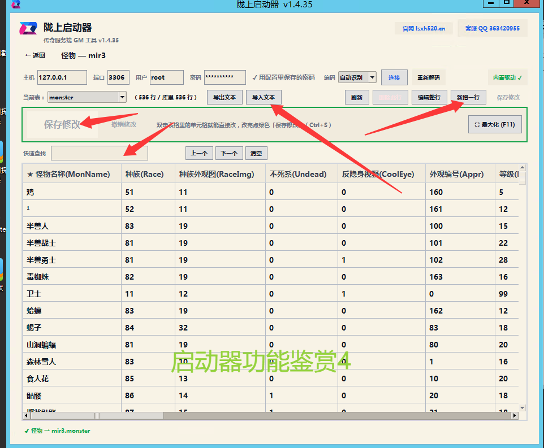Click the table's scroll-up arrow
This screenshot has width=544, height=448.
pyautogui.click(x=522, y=168)
